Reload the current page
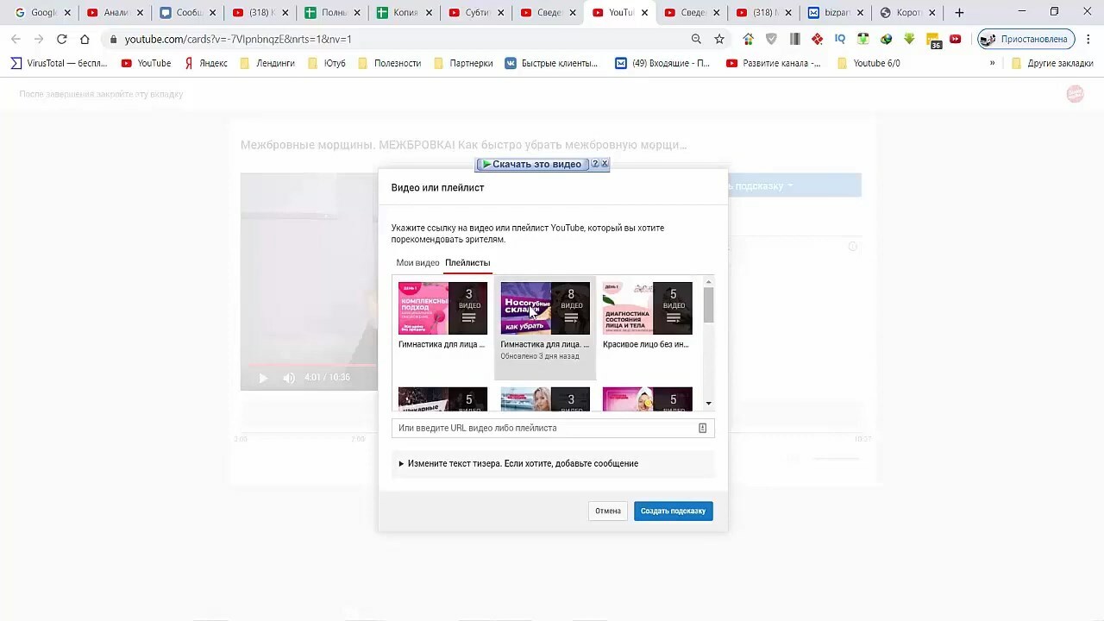The height and width of the screenshot is (621, 1104). (62, 39)
